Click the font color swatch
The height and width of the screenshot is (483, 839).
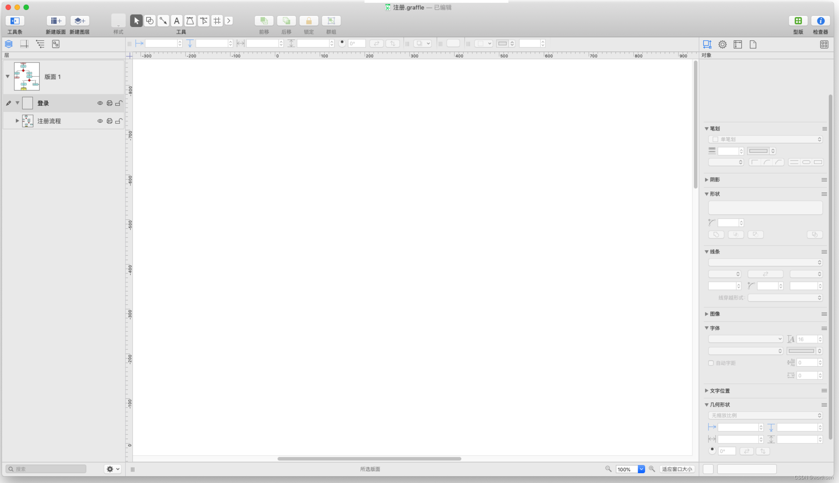click(x=801, y=351)
